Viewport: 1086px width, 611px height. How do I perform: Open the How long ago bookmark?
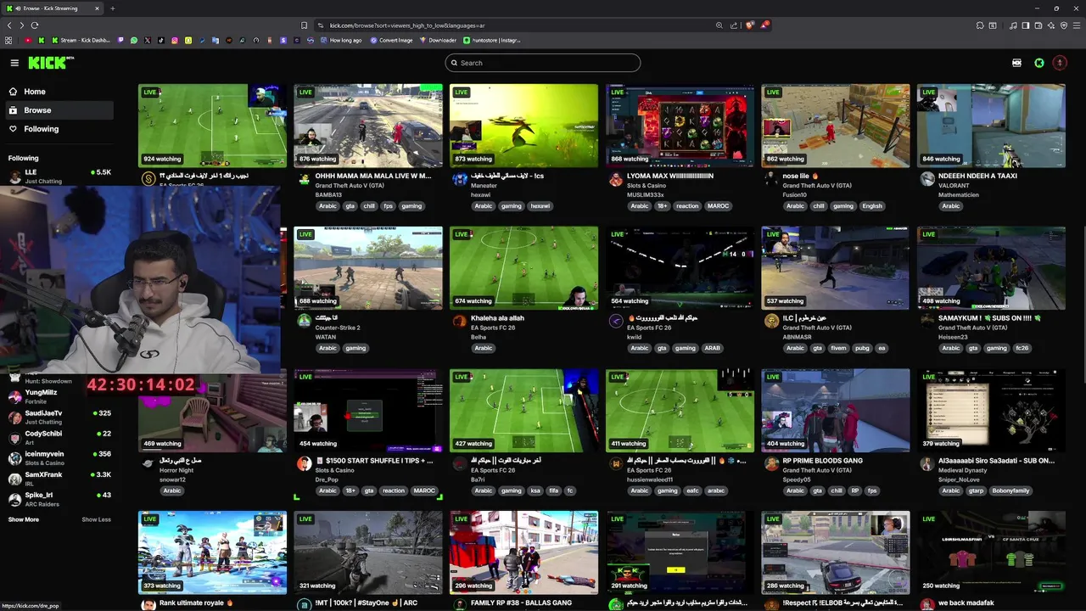pyautogui.click(x=340, y=40)
